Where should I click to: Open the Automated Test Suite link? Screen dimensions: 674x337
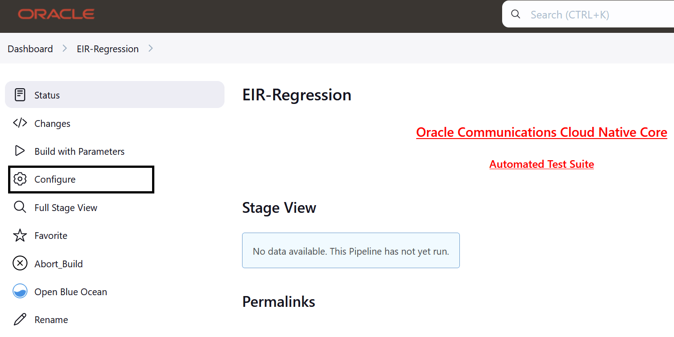pyautogui.click(x=542, y=164)
